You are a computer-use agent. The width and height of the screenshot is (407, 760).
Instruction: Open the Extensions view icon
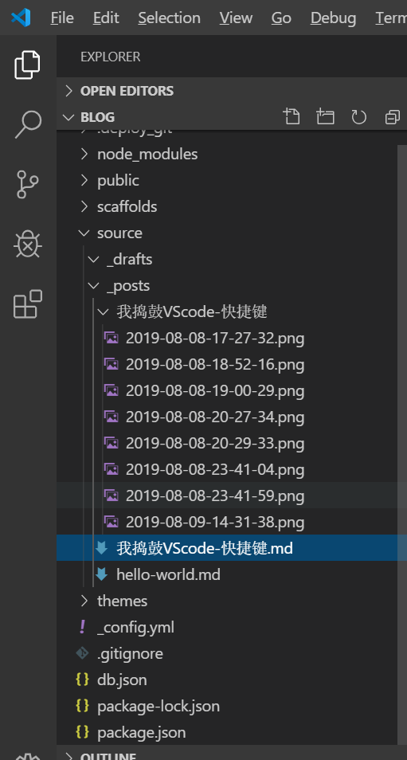pos(28,304)
